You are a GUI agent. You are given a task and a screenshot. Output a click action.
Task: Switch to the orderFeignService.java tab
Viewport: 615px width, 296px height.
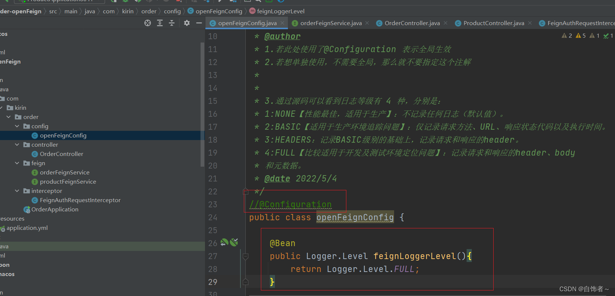coord(331,23)
